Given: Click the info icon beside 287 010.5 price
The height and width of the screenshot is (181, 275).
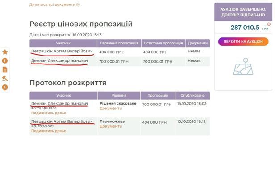Looking at the screenshot, I should tap(269, 25).
